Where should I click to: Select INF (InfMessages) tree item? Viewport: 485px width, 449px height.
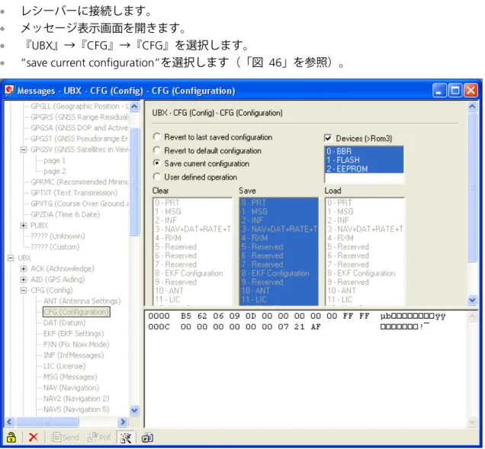tap(74, 355)
